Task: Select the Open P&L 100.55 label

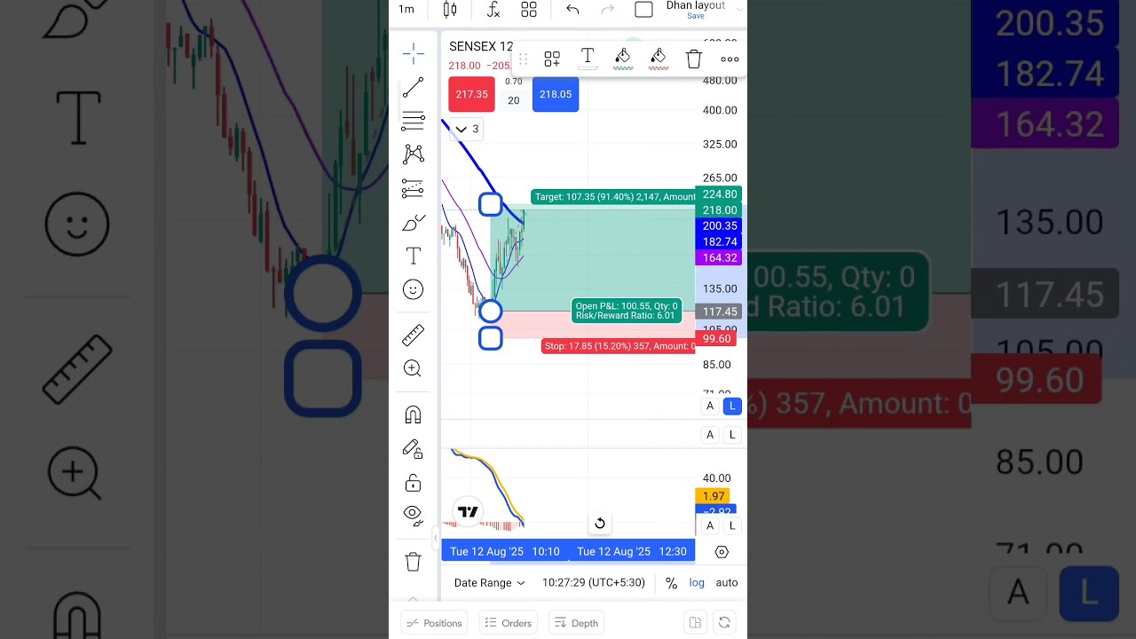Action: click(627, 311)
